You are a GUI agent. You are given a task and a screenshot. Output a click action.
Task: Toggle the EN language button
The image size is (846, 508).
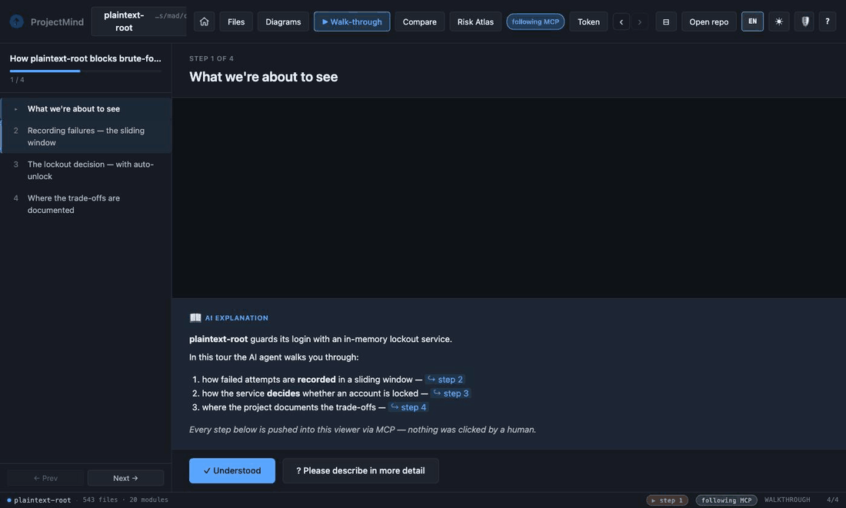point(752,22)
